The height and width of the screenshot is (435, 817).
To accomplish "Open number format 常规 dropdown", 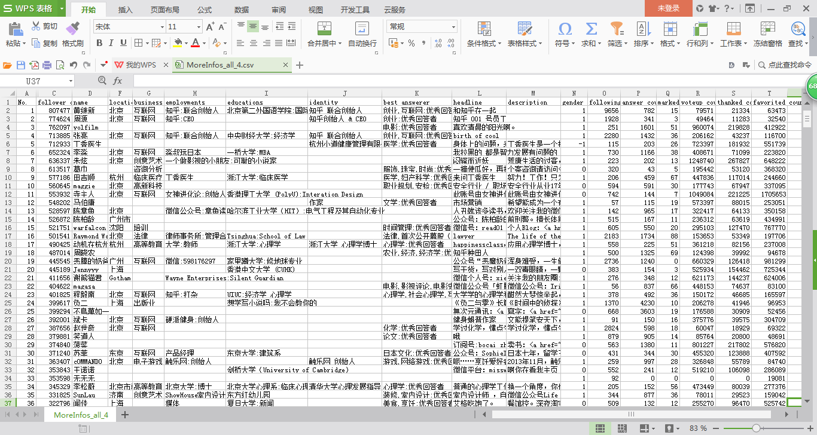I will click(454, 27).
